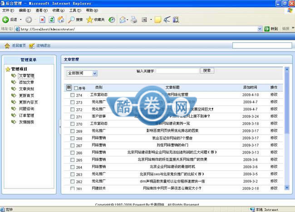Open the 文件 menu
This screenshot has height=212, width=295.
(x=8, y=10)
